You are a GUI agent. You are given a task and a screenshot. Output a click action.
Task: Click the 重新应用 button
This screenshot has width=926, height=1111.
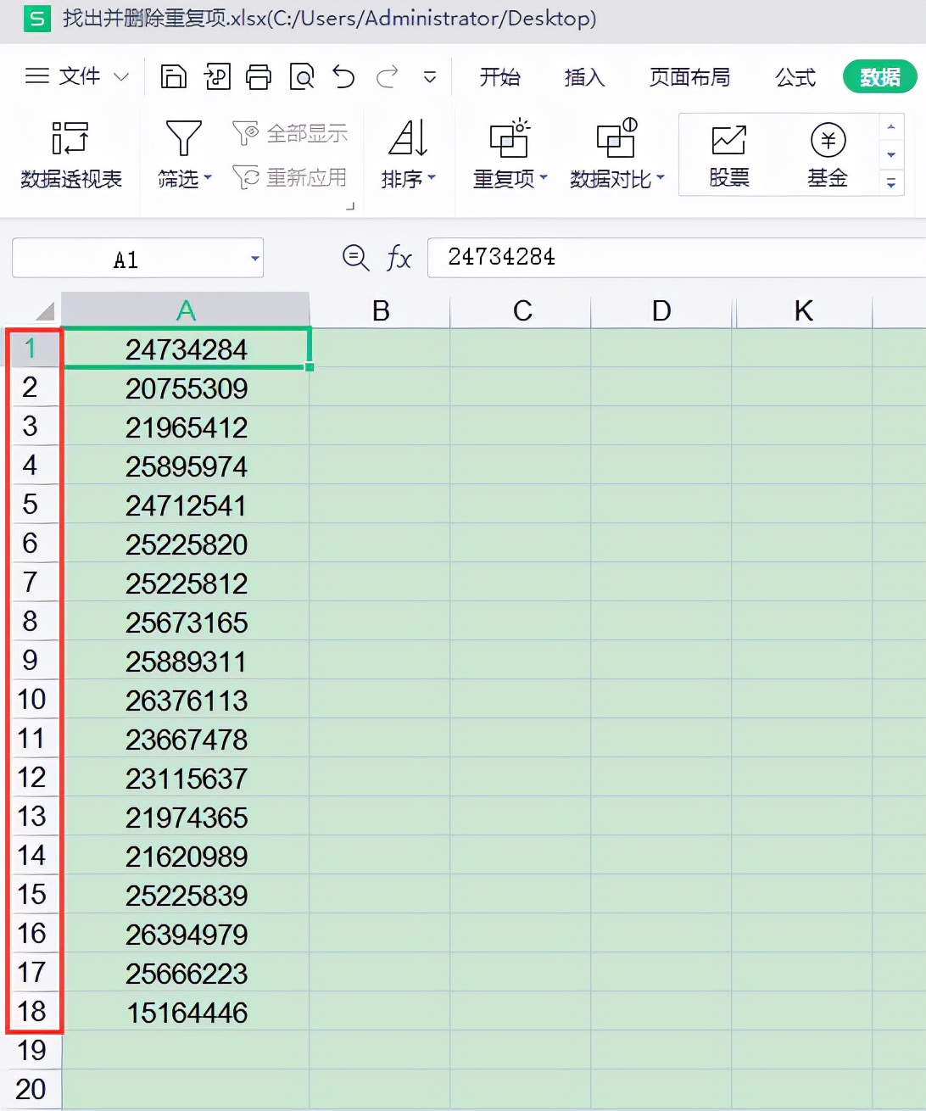tap(290, 177)
